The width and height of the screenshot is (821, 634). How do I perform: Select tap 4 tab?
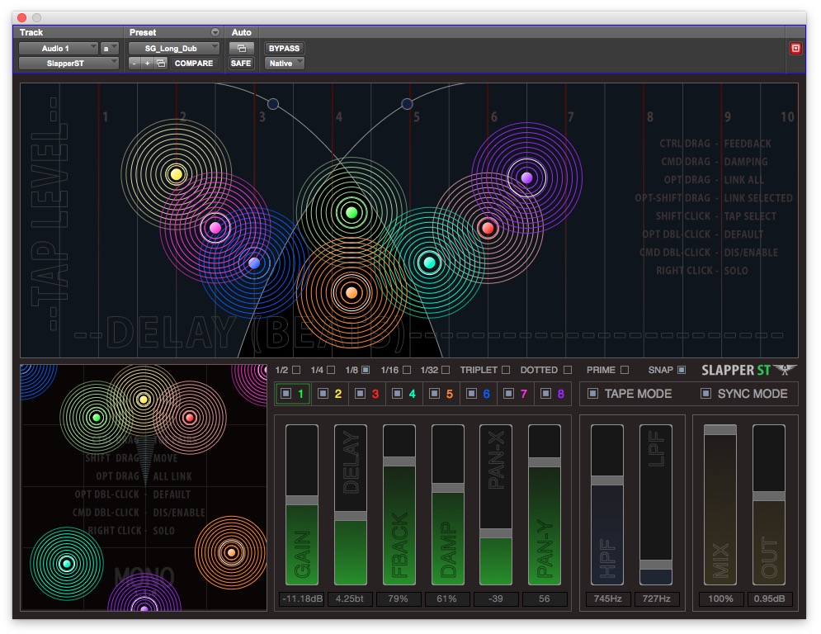404,394
